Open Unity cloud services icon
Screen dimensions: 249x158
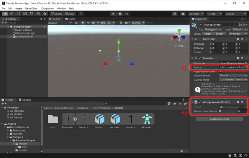tap(183, 14)
